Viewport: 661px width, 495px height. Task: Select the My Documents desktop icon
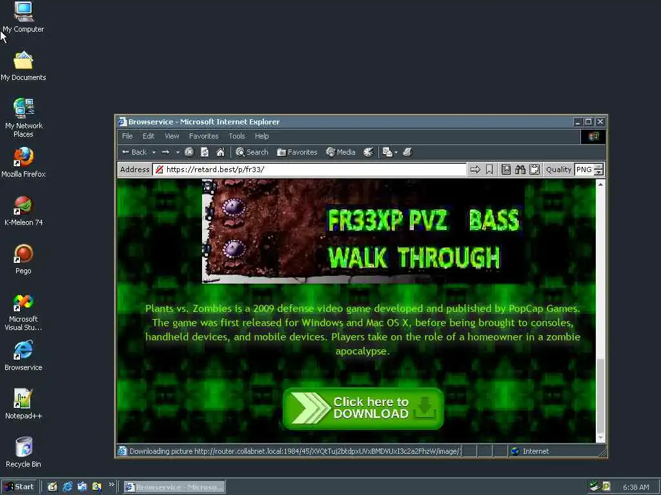23,66
